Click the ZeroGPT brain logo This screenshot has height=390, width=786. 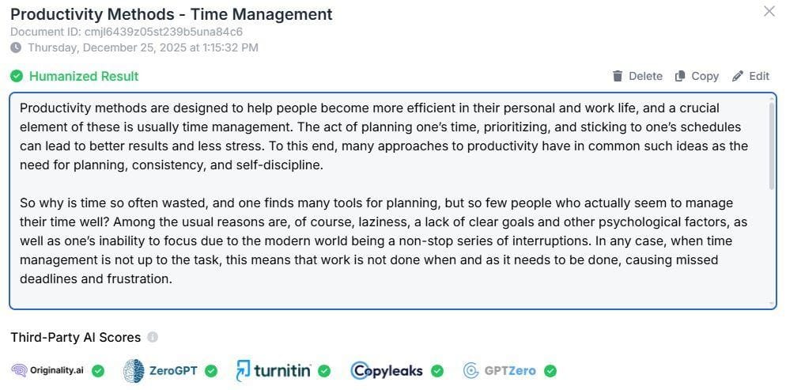[x=134, y=371]
